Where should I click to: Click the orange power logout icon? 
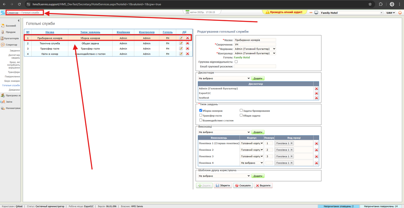[x=400, y=12]
